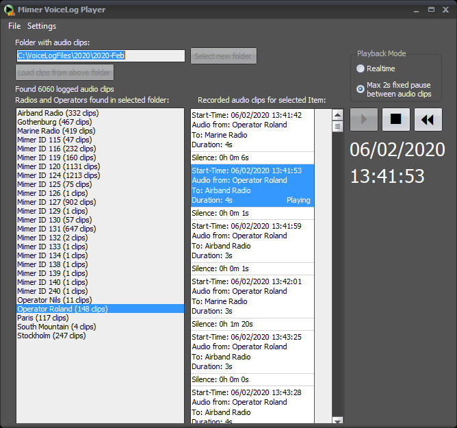Click the folder path input field
457x428 pixels.
100,55
